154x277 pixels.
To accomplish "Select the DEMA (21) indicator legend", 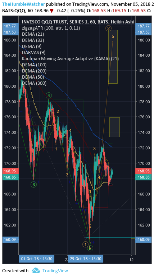I will point(33,34).
